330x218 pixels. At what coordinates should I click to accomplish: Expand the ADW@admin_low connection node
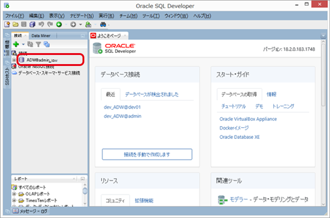[14, 60]
